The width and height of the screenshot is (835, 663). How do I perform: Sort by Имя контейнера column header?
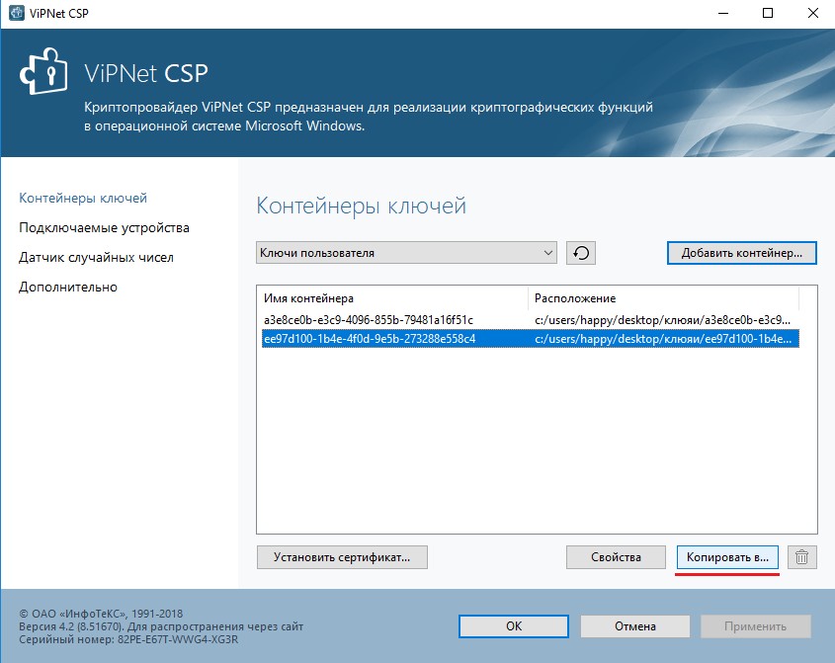coord(392,297)
